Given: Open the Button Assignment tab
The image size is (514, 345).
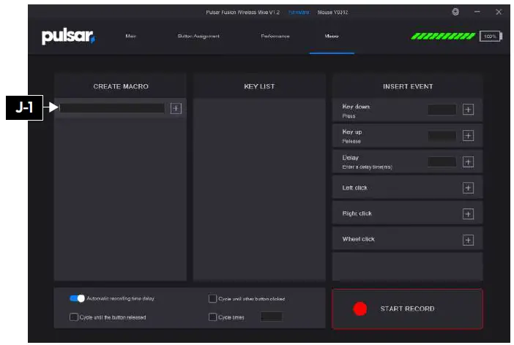Looking at the screenshot, I should [198, 36].
